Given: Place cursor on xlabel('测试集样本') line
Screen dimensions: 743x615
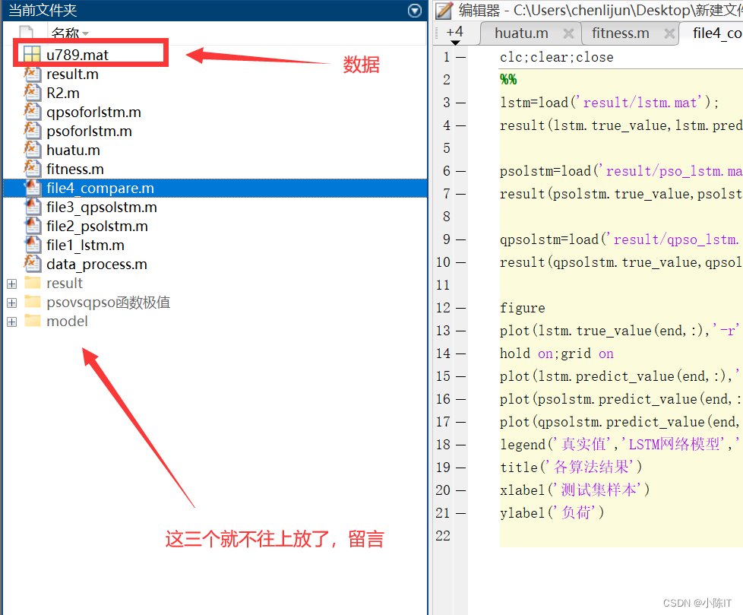Looking at the screenshot, I should (x=575, y=490).
